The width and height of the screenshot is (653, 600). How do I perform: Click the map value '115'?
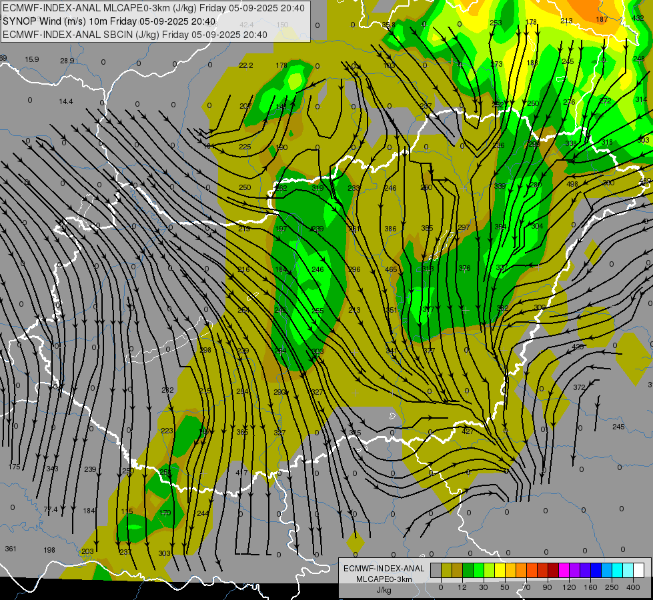127,511
